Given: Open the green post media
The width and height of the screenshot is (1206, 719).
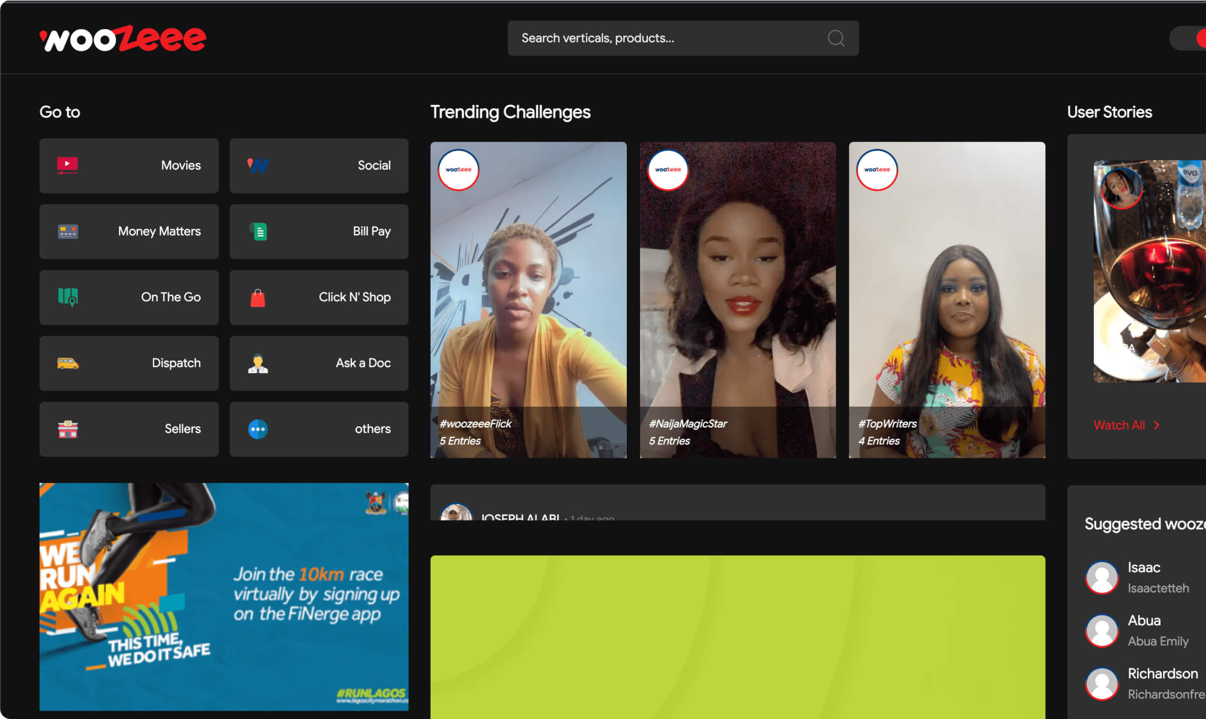Looking at the screenshot, I should pyautogui.click(x=738, y=637).
